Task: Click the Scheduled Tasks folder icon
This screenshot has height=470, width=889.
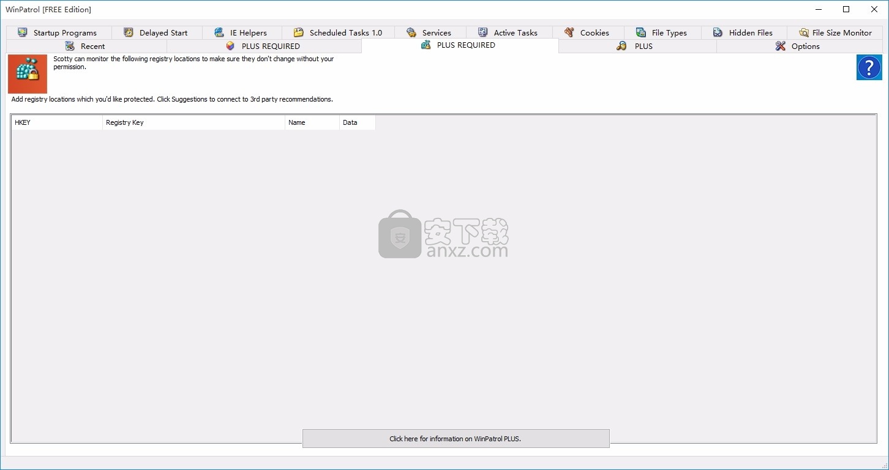Action: coord(299,32)
